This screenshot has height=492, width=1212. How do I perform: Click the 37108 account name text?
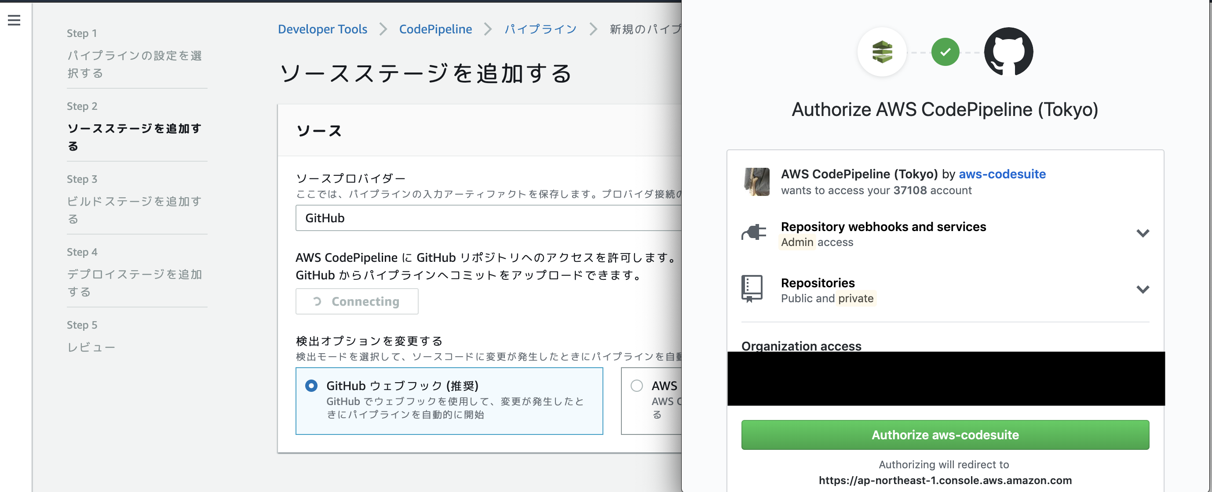pos(910,190)
